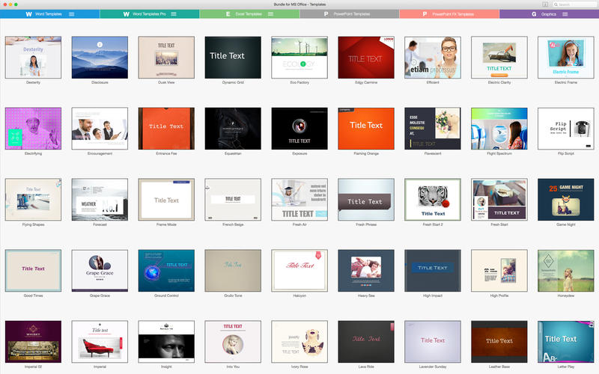Click the small square button beside search field
Viewport: 599px width, 374px height.
tap(544, 4)
